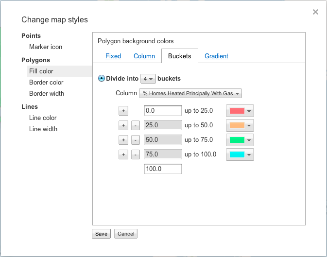
Task: Click the minus button on the 25.0 row
Action: pos(135,125)
